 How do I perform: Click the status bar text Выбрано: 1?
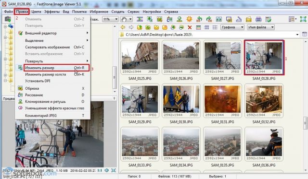218,176
